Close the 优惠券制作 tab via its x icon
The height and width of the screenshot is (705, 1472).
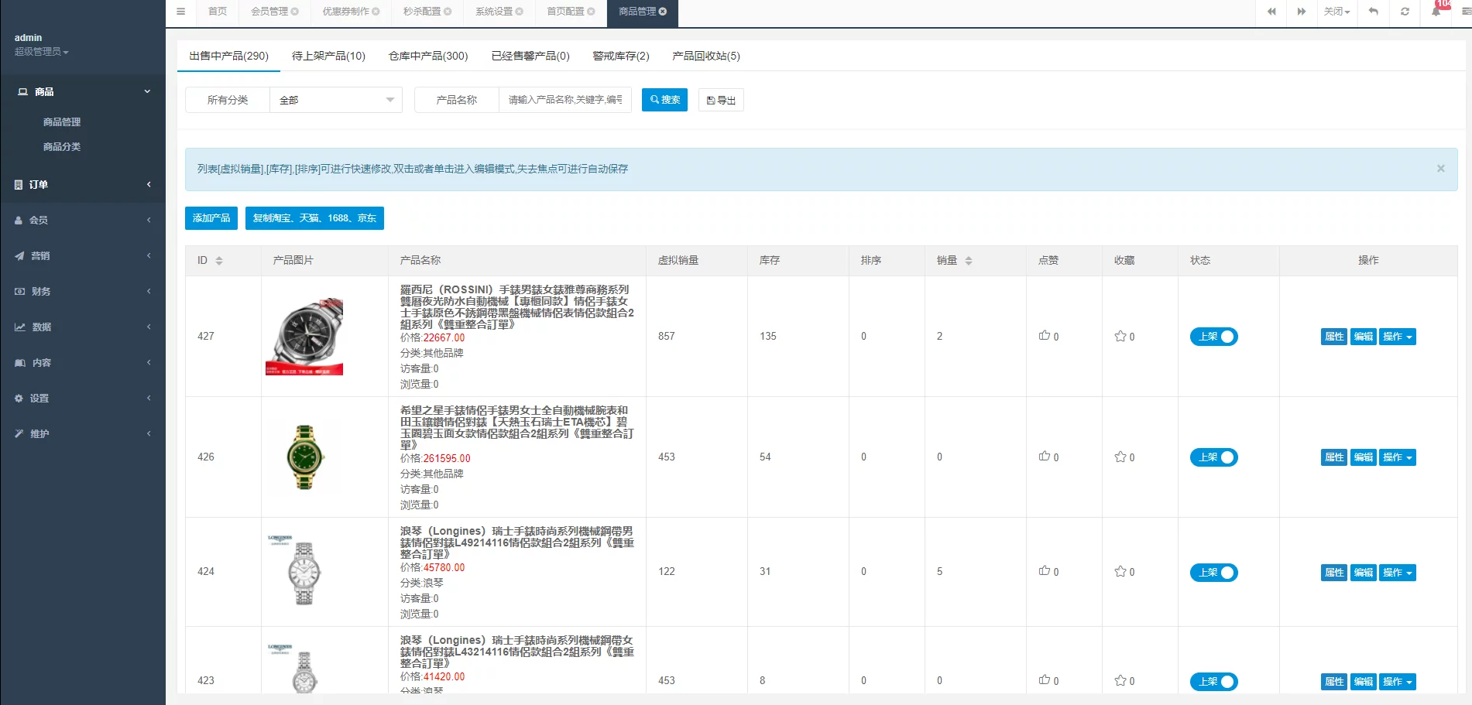[x=376, y=12]
